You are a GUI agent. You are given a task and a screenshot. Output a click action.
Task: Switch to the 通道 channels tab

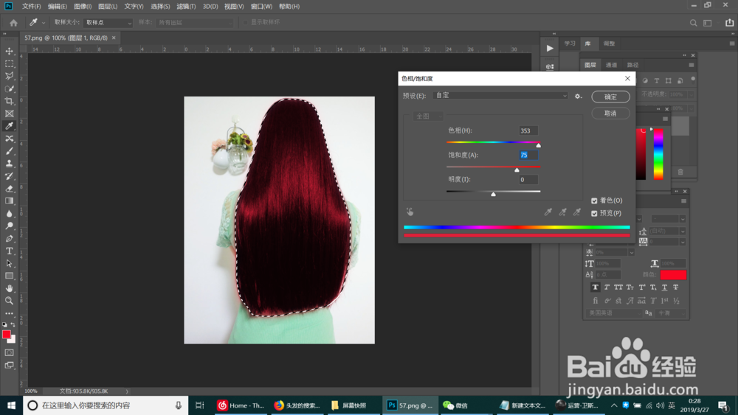click(611, 65)
